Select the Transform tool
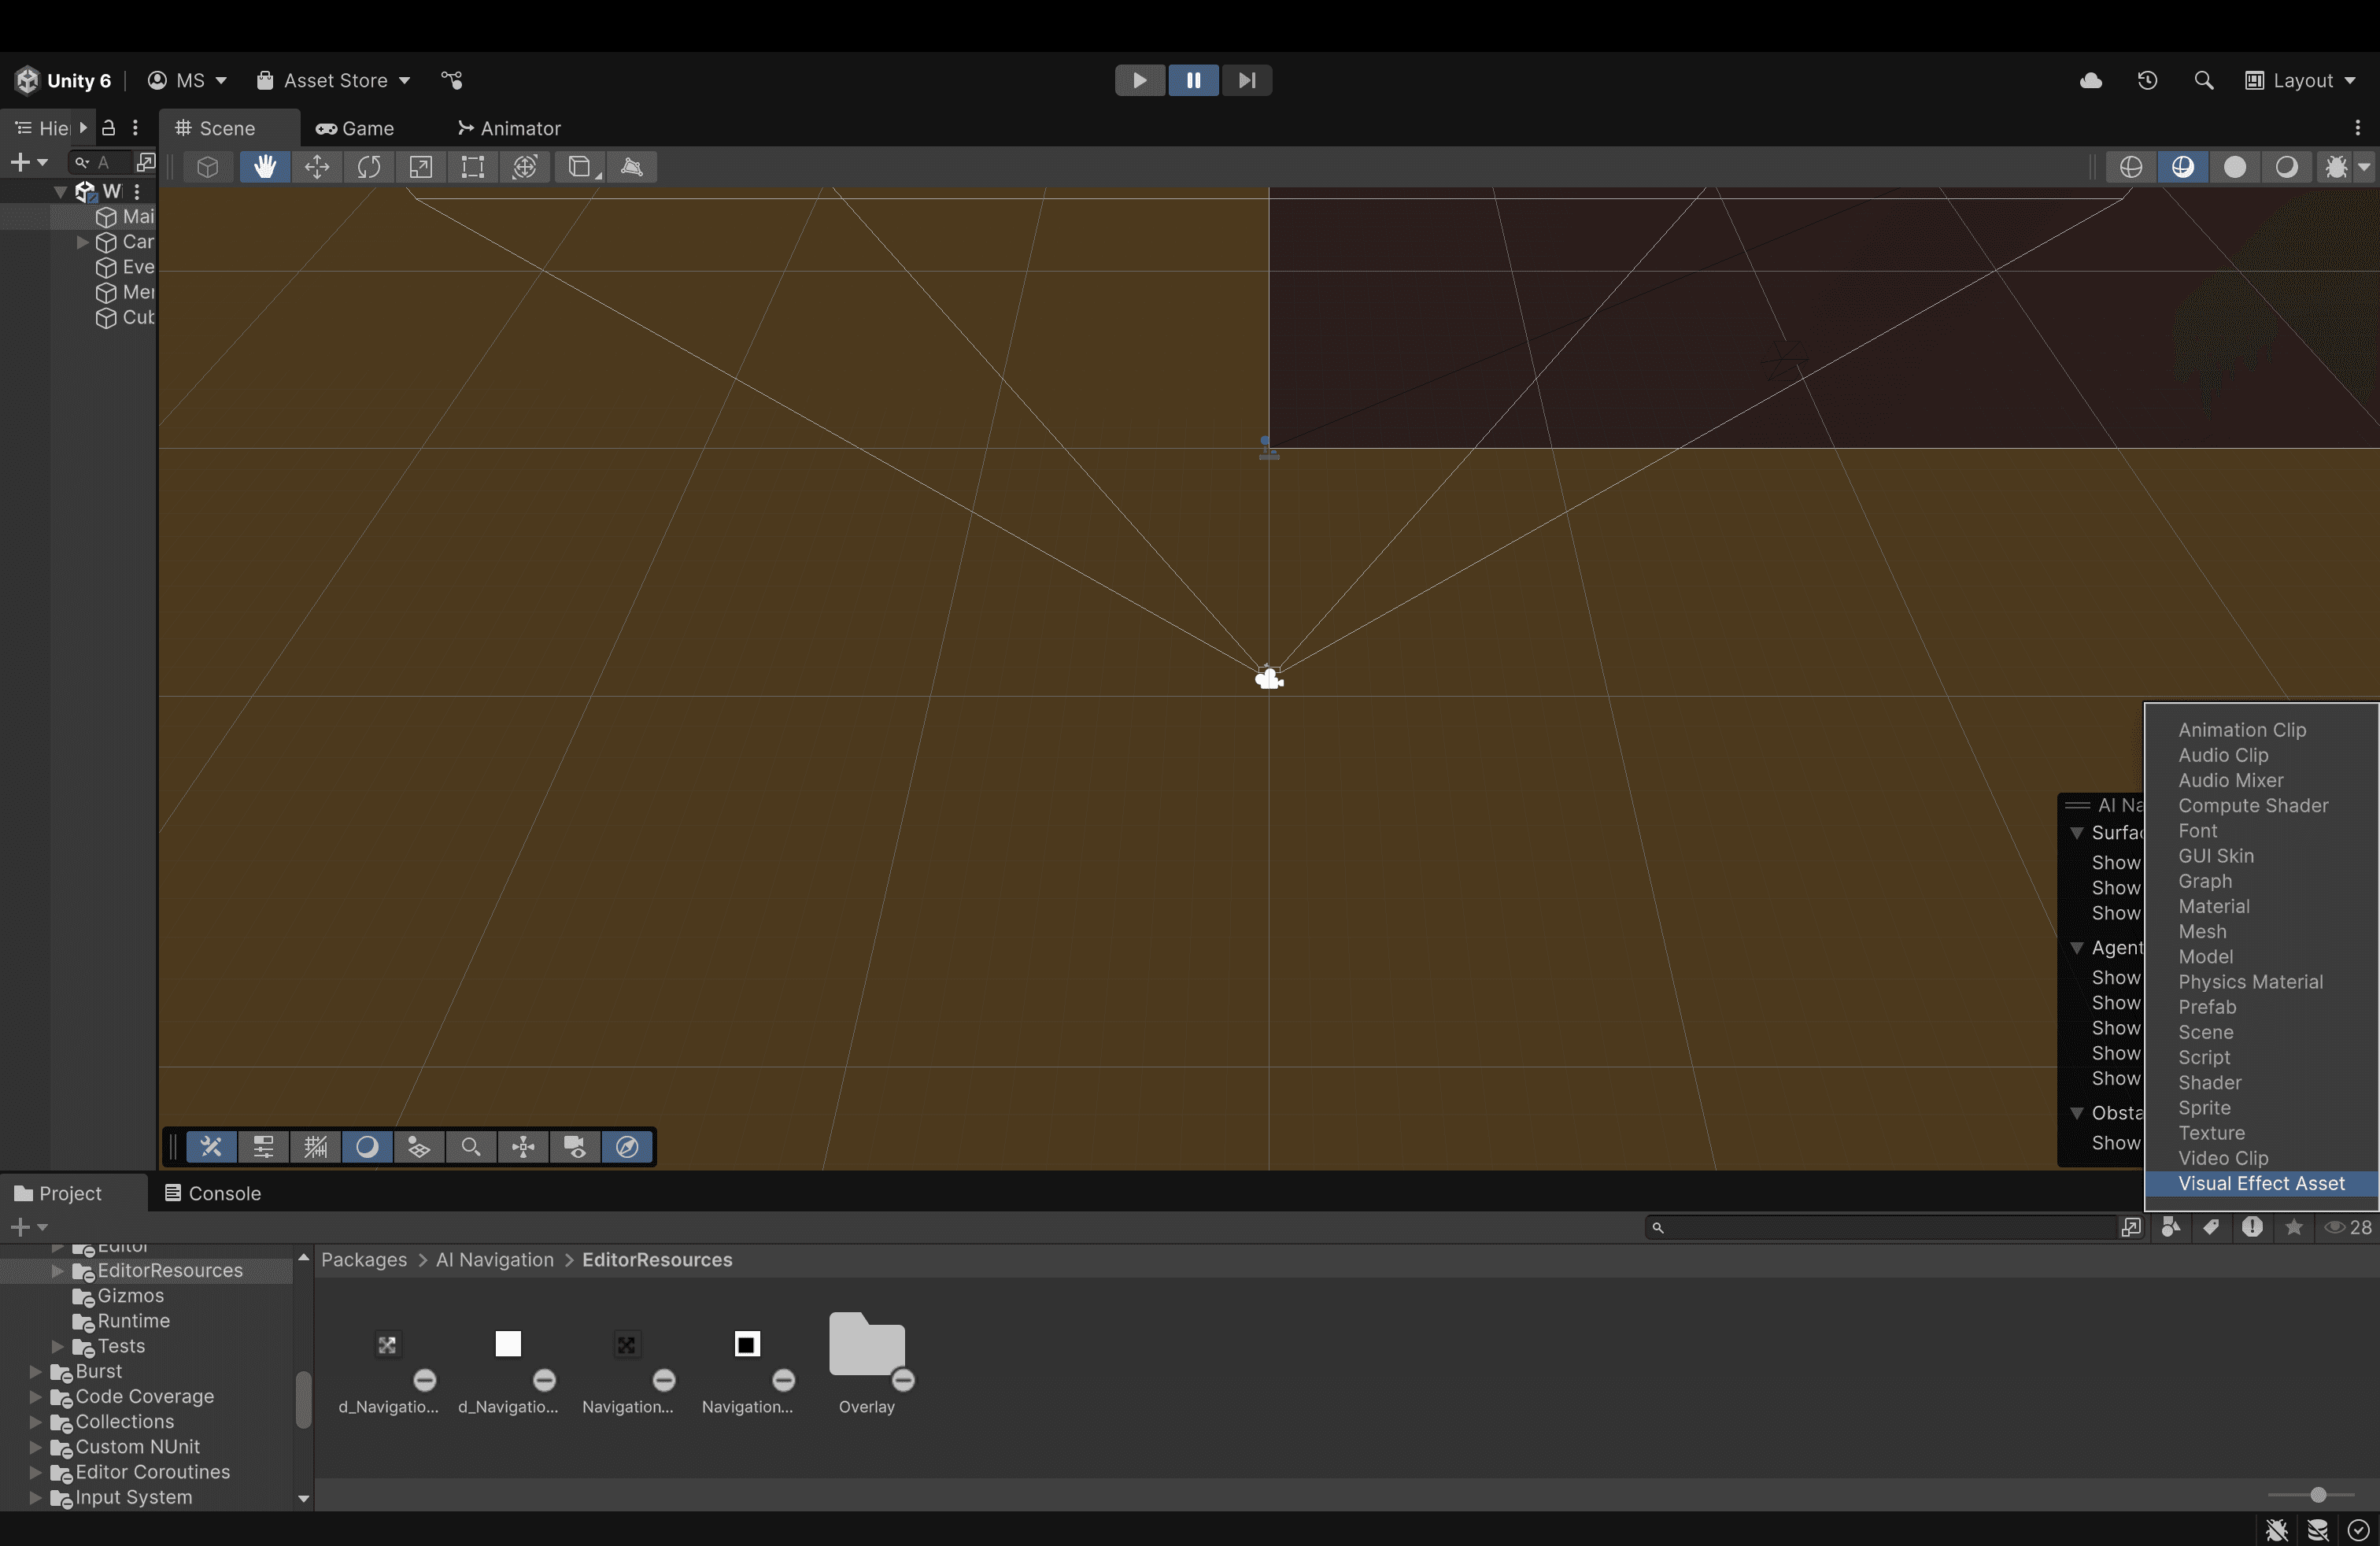 [x=525, y=167]
